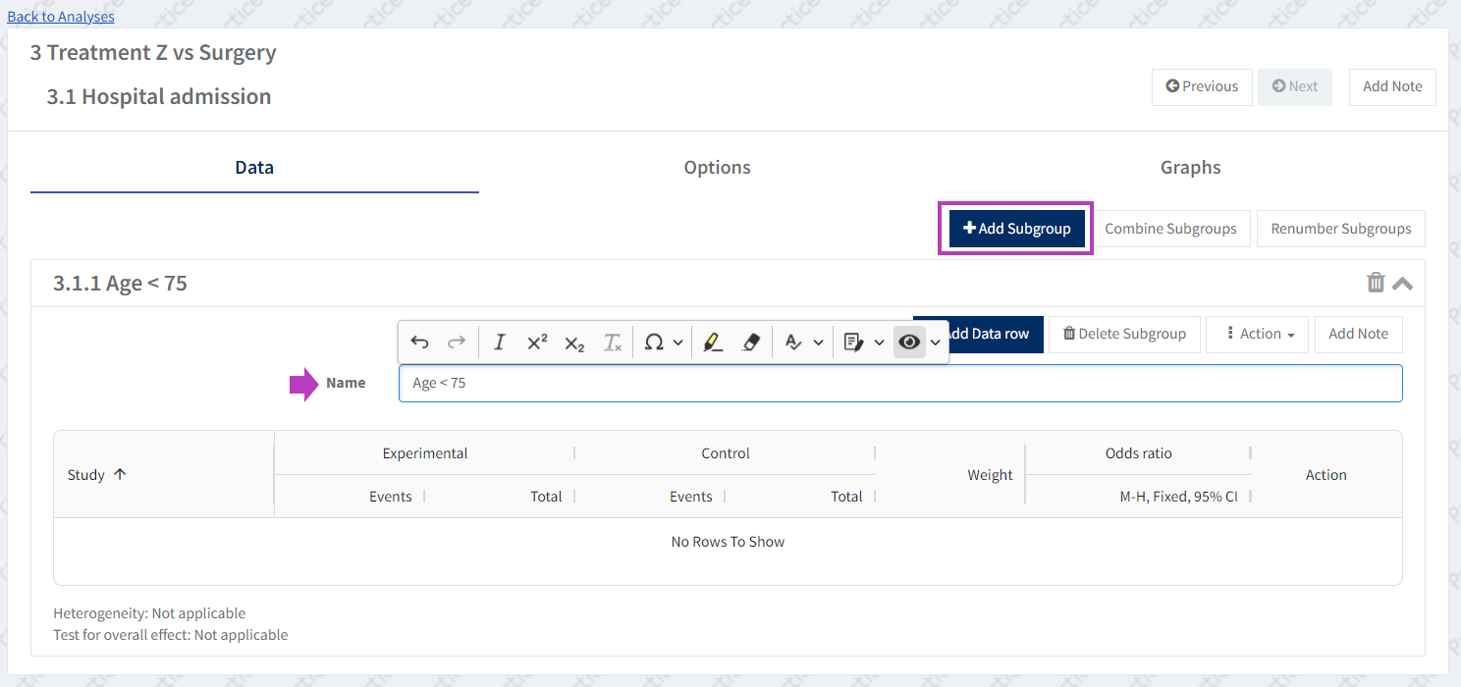Viewport: 1461px width, 687px height.
Task: Select the yellow highlighter marker tool
Action: click(713, 343)
